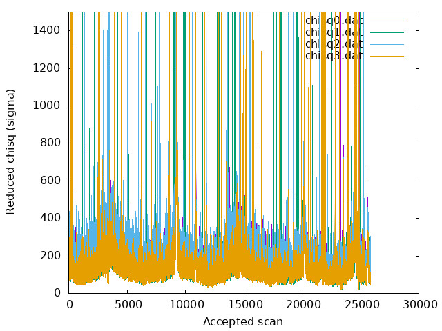Click the 1400 y-axis tick label
Screen dimensions: 442x331
(47, 30)
